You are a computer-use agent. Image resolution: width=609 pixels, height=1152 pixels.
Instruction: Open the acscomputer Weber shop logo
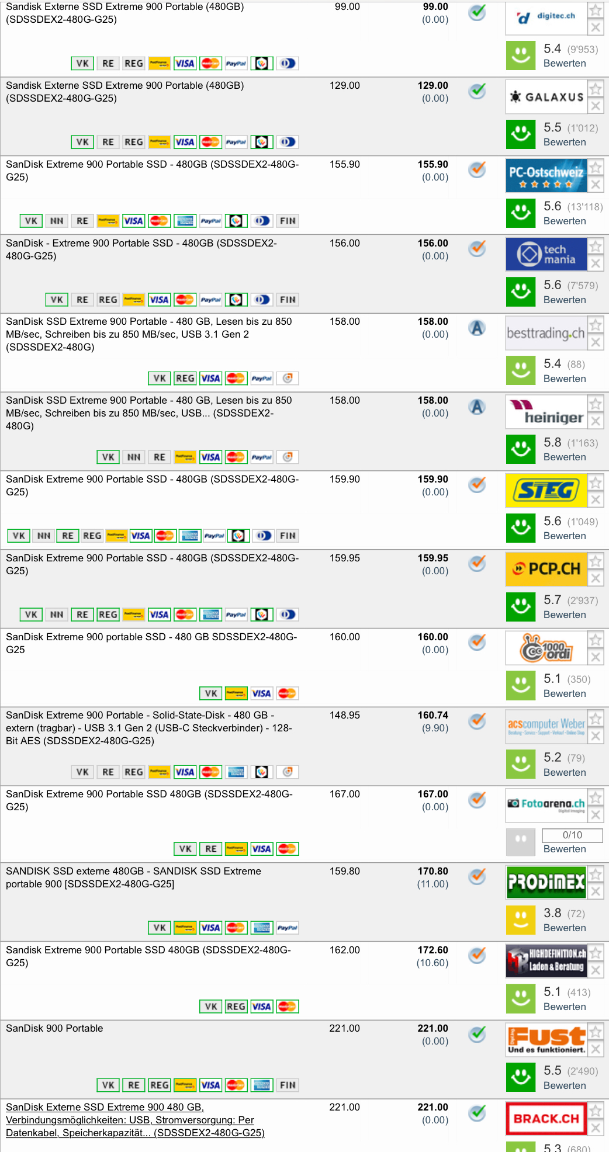pos(546,726)
